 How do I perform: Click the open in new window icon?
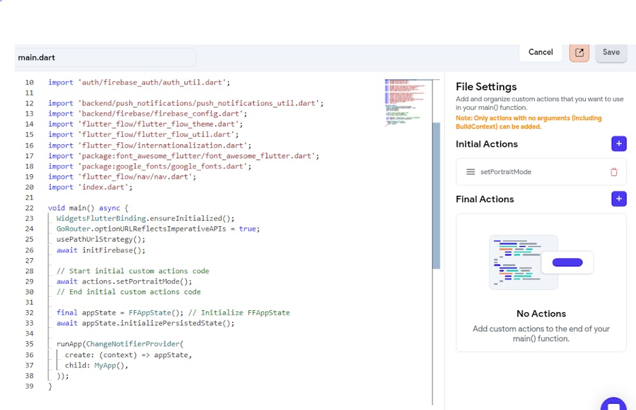(579, 53)
